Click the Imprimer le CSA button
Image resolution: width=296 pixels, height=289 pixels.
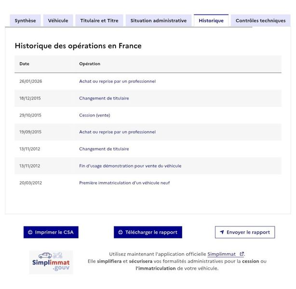[x=51, y=232]
